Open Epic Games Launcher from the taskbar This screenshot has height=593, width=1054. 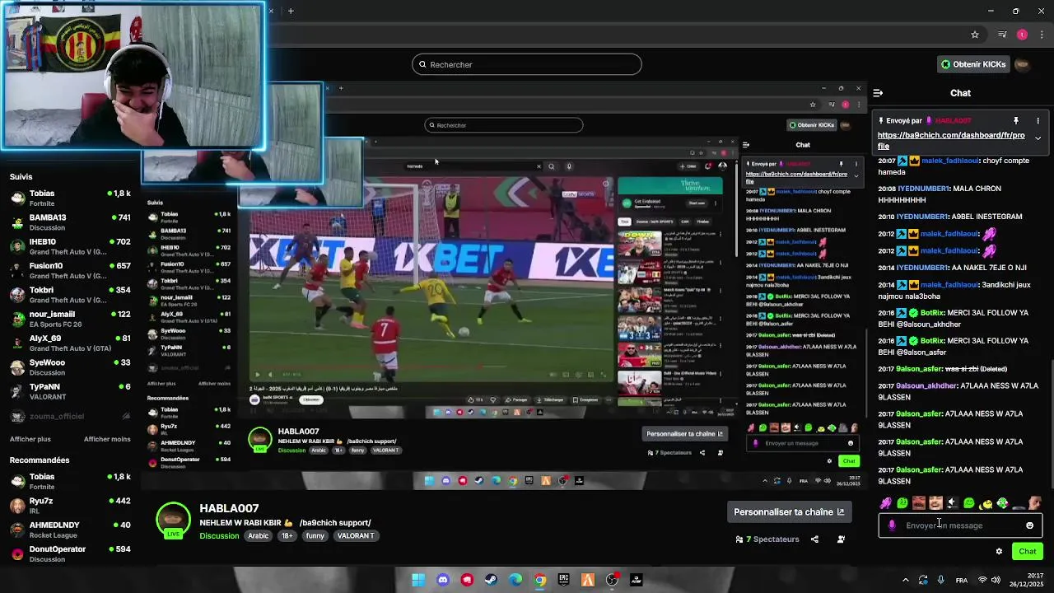(x=563, y=580)
